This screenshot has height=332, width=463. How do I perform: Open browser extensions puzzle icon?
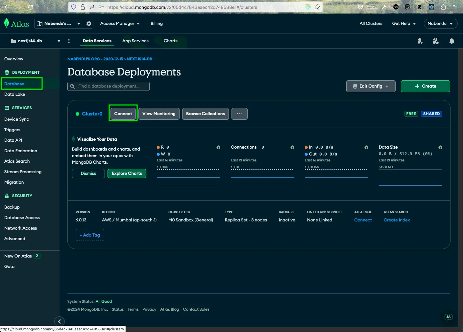[443, 7]
